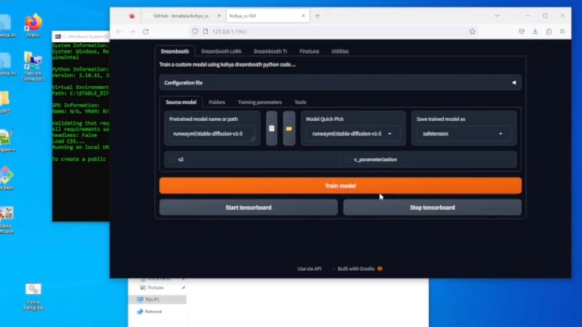Click the back arrow in Firefox
The image size is (582, 327).
click(x=119, y=31)
